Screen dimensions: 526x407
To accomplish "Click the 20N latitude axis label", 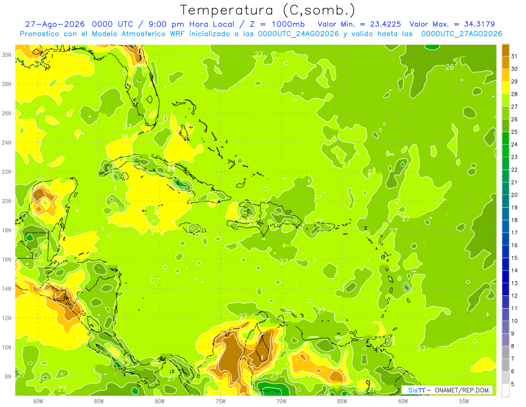I will 7,201.
